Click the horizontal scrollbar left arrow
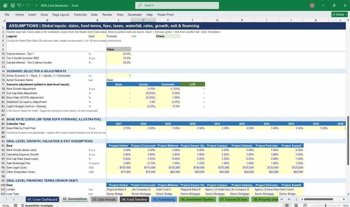The image size is (350, 207). pyautogui.click(x=302, y=199)
